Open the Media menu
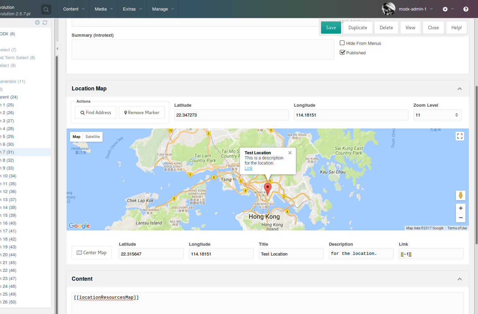Image resolution: width=478 pixels, height=314 pixels. point(103,9)
